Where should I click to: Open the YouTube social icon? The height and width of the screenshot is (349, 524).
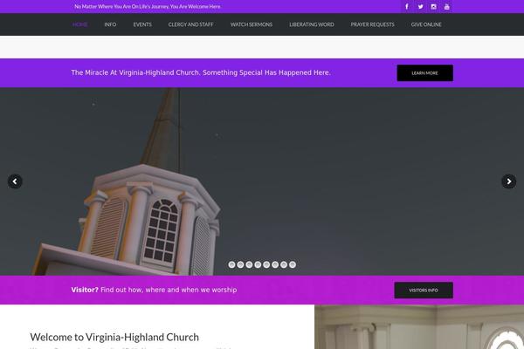click(446, 6)
